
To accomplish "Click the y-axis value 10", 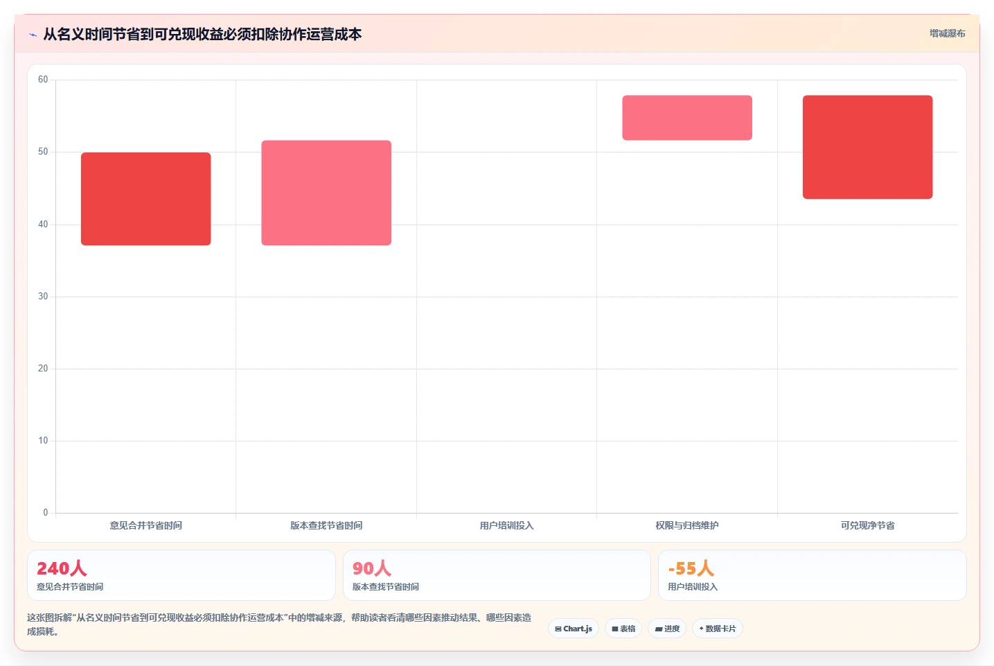I will (43, 441).
